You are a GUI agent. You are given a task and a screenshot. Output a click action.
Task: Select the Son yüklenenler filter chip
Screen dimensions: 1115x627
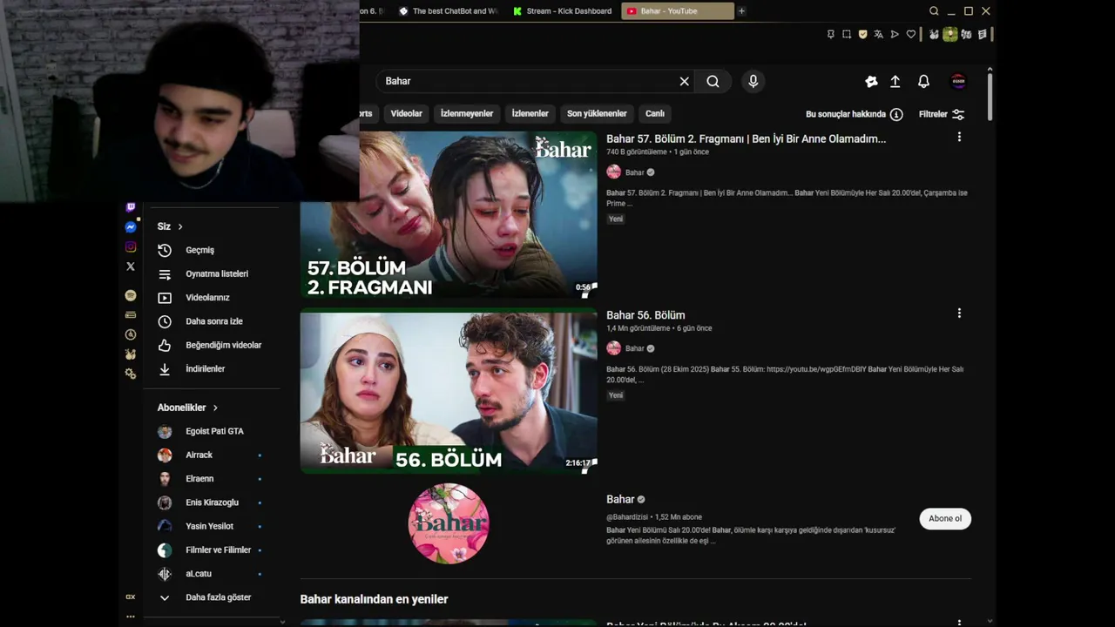tap(597, 113)
